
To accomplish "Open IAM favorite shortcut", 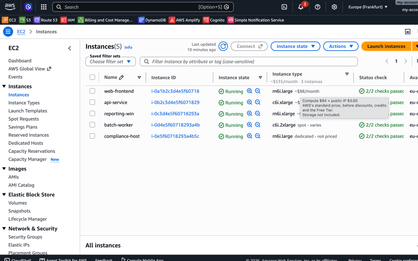I will coord(68,20).
